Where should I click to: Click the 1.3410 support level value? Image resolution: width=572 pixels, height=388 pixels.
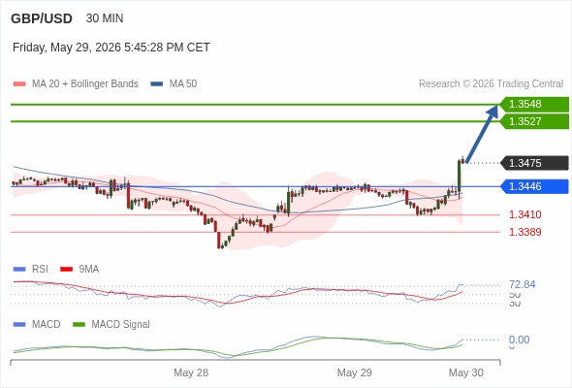(524, 214)
